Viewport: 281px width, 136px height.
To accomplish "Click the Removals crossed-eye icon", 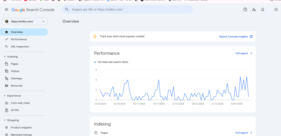I will pyautogui.click(x=7, y=86).
